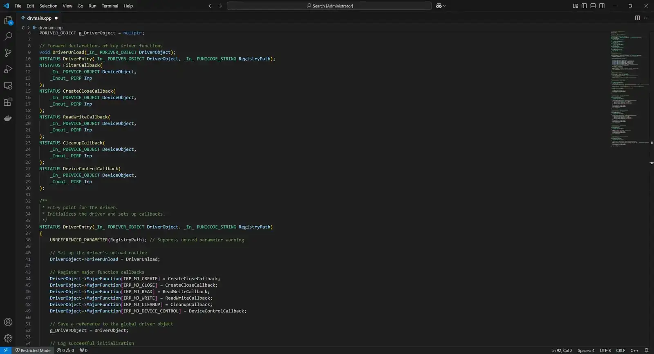Open the editor More Actions ellipsis menu

[646, 18]
